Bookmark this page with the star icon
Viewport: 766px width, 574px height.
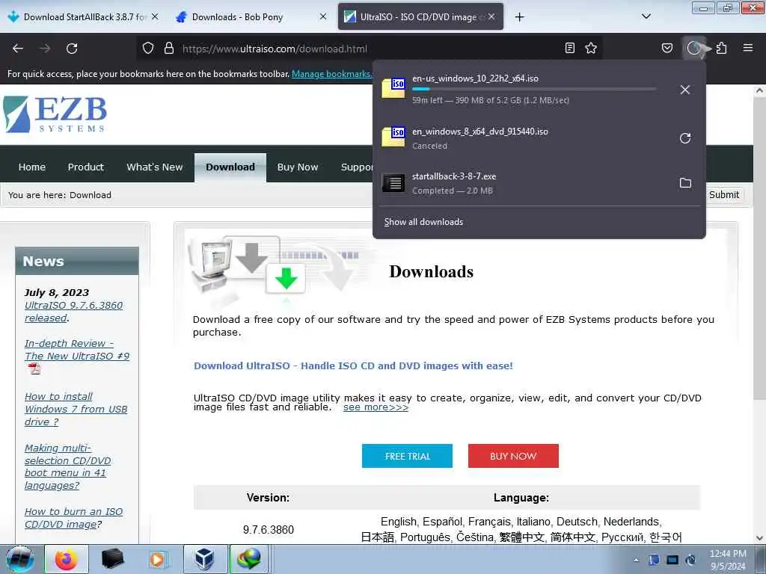click(591, 48)
